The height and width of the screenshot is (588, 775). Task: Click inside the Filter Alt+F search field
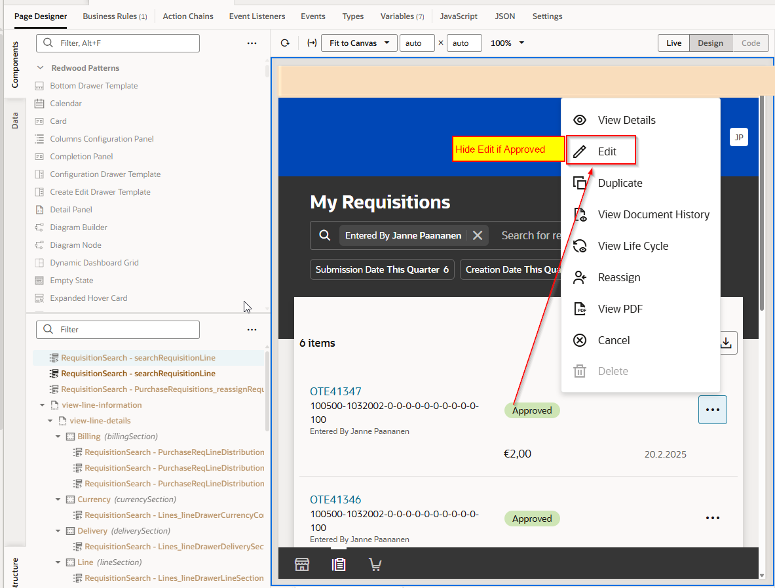(118, 43)
